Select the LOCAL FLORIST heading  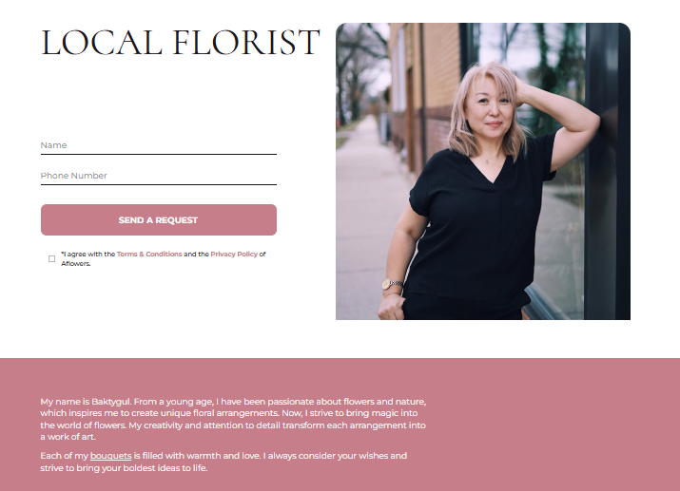click(x=181, y=43)
